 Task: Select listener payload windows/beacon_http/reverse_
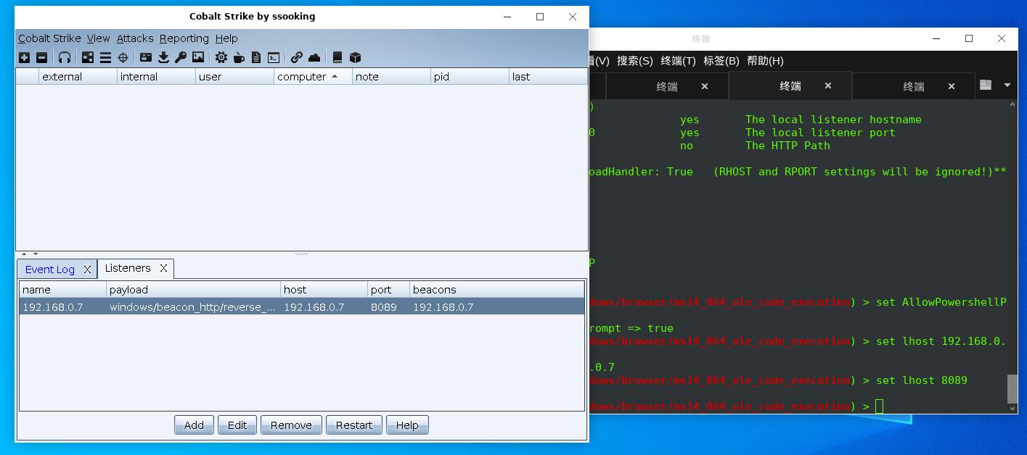(x=192, y=307)
